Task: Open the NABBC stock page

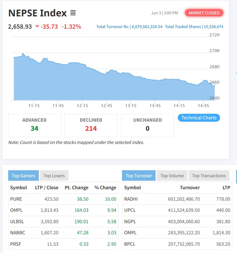Action: coord(18,233)
